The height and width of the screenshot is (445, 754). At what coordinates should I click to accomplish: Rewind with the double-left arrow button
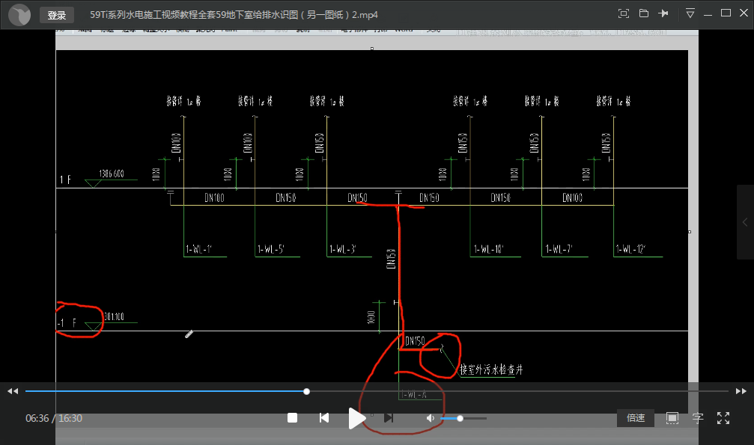click(13, 391)
